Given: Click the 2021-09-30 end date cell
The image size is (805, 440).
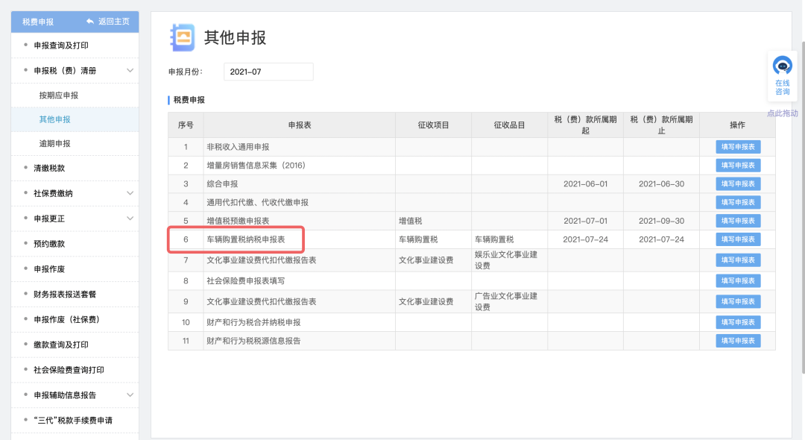Looking at the screenshot, I should [x=661, y=221].
